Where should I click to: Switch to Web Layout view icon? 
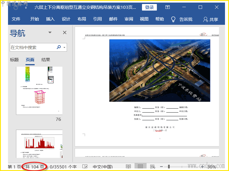coord(153,166)
